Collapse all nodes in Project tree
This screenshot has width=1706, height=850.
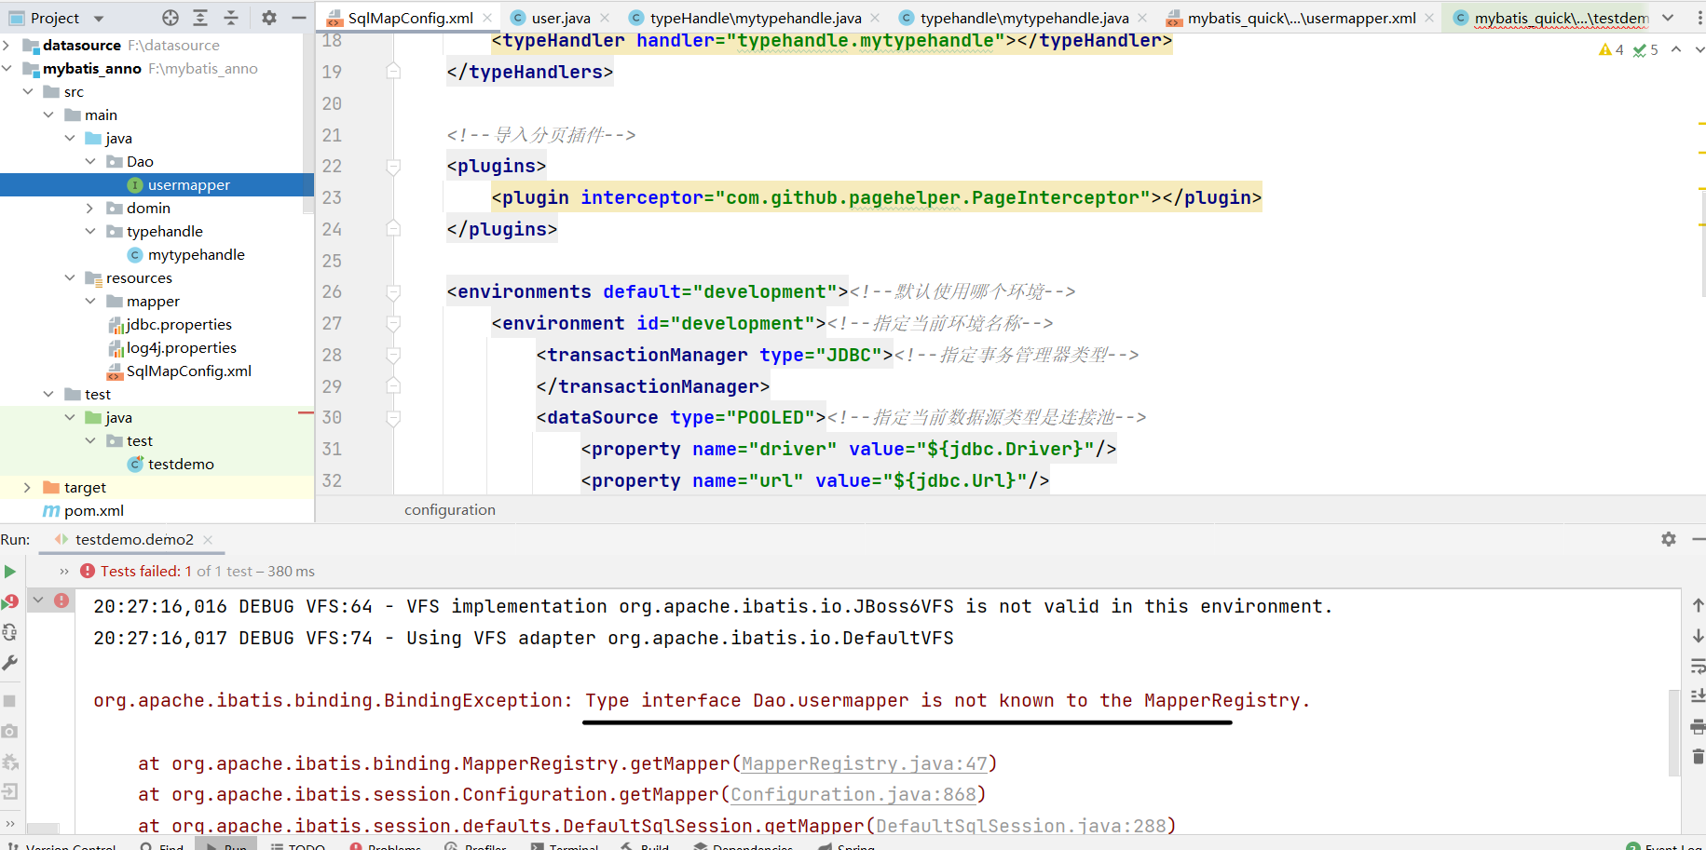231,18
